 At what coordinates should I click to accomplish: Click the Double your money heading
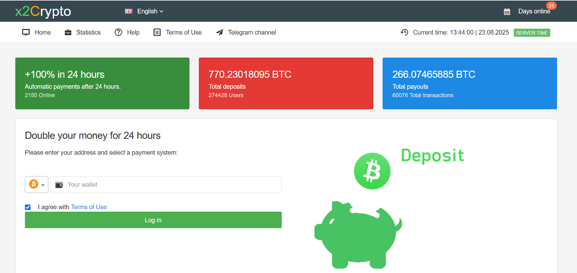[93, 136]
